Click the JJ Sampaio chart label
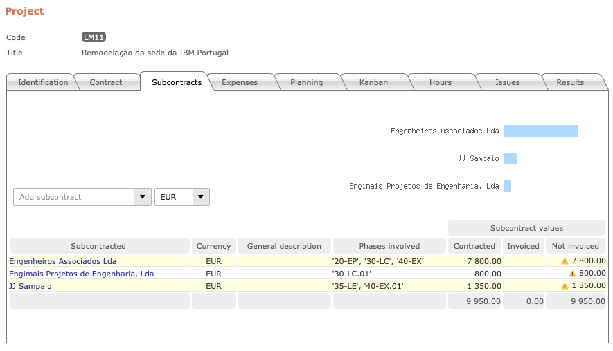This screenshot has height=351, width=613. [x=478, y=158]
